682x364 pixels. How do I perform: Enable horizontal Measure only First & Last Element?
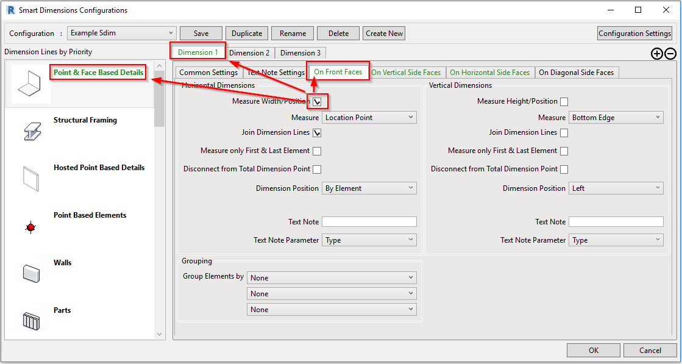click(317, 151)
